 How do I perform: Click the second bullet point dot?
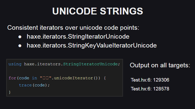pyautogui.click(x=20, y=46)
